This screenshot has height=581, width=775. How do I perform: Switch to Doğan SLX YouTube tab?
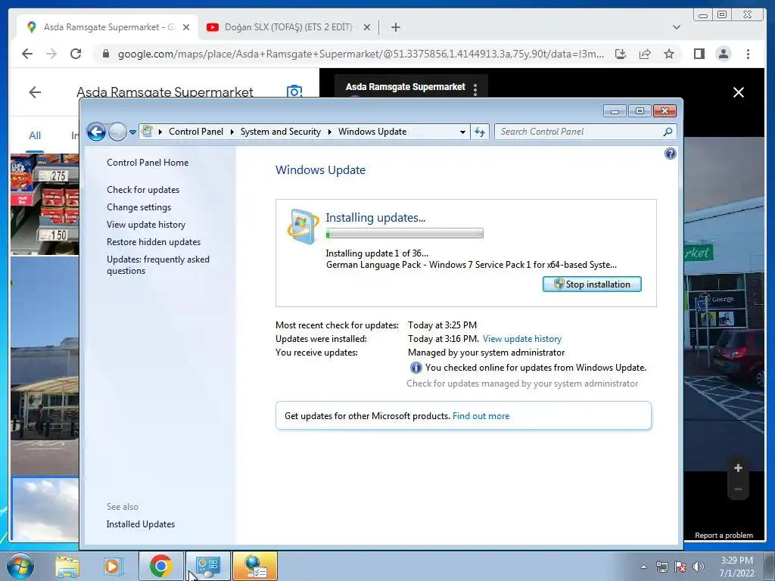click(x=288, y=27)
